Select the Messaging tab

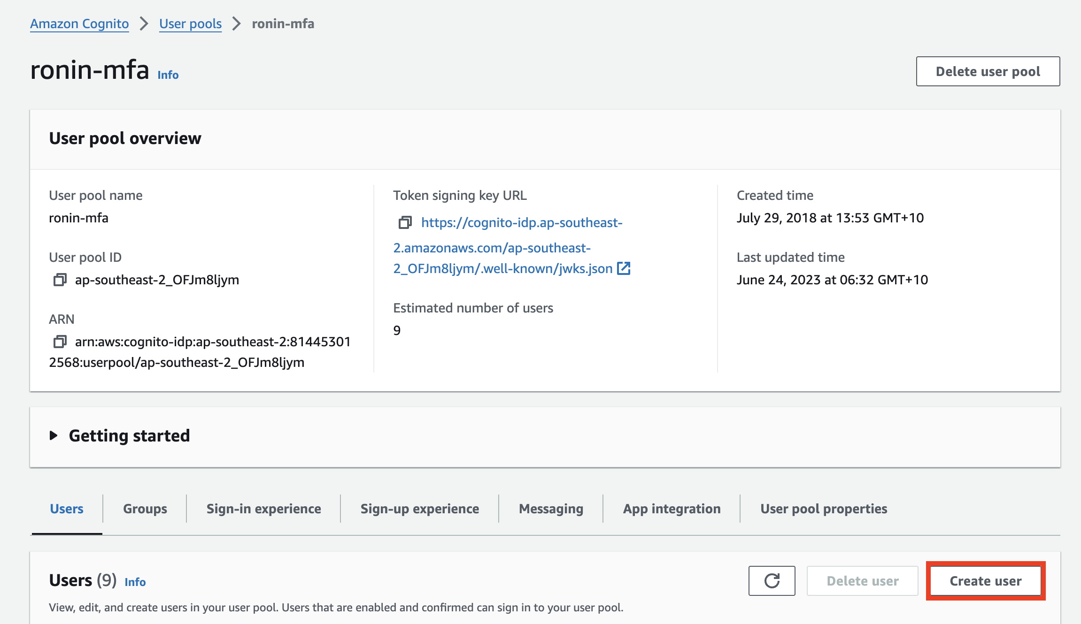(x=551, y=509)
